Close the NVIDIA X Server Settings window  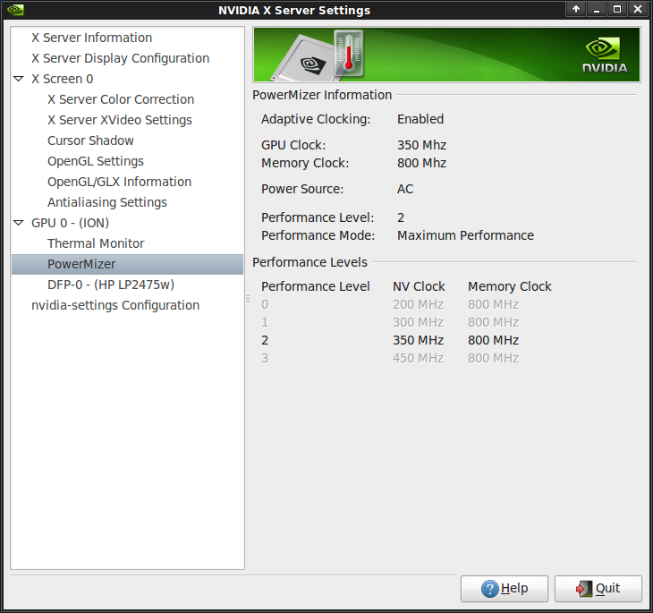[638, 9]
